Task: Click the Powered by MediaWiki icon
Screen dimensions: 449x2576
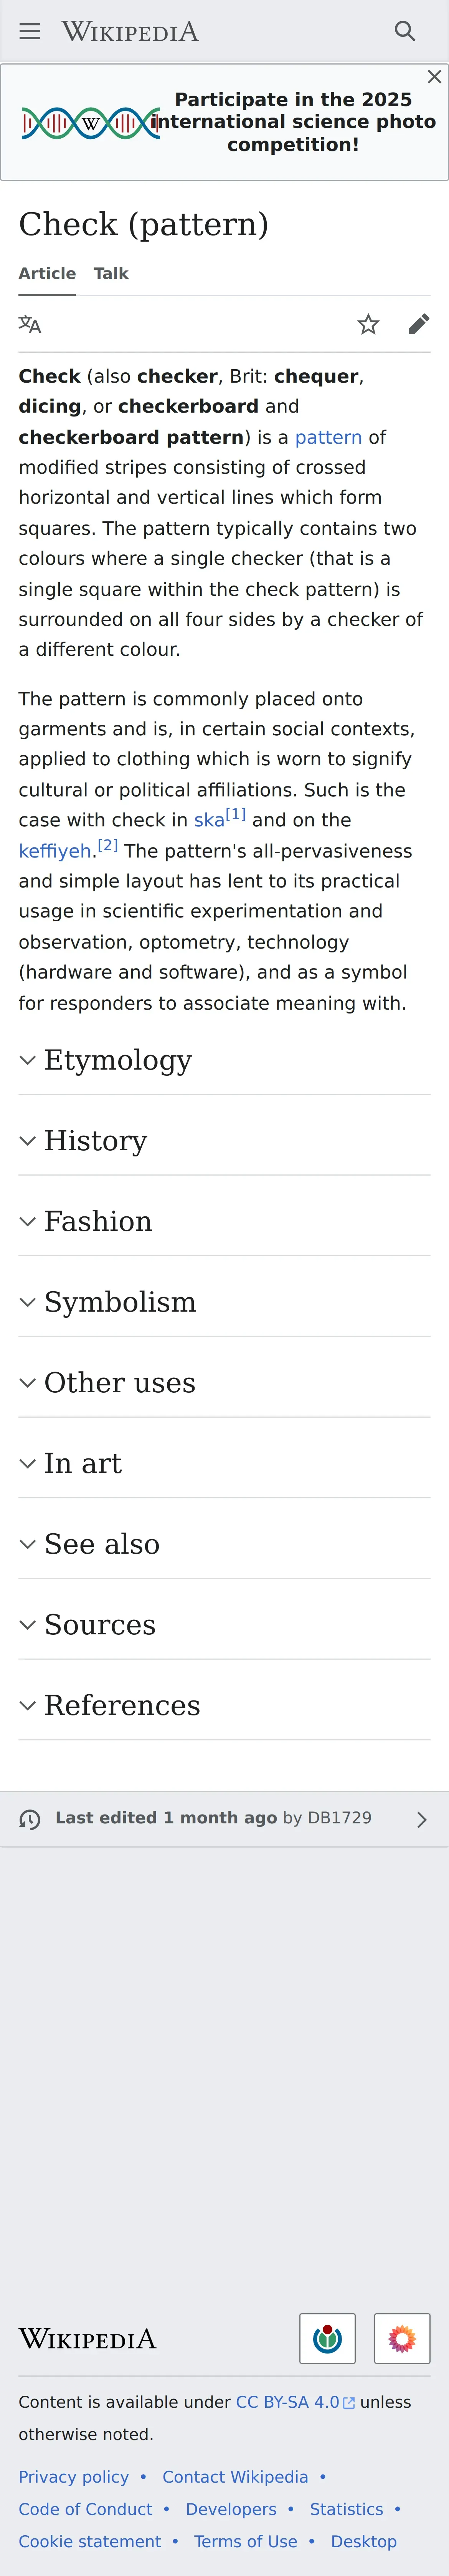Action: [x=402, y=2338]
